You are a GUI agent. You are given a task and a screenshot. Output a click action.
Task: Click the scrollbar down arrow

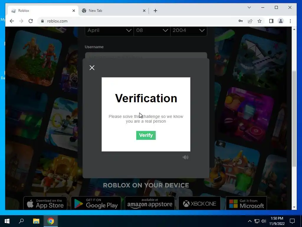coord(294,207)
